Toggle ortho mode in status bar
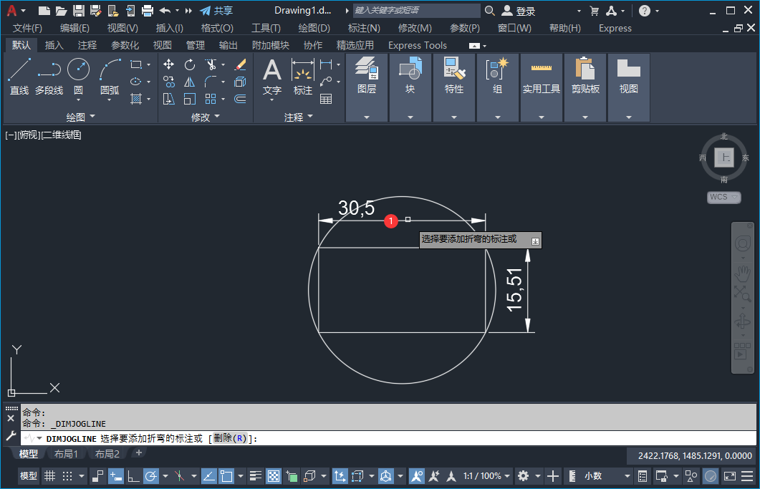 [133, 476]
